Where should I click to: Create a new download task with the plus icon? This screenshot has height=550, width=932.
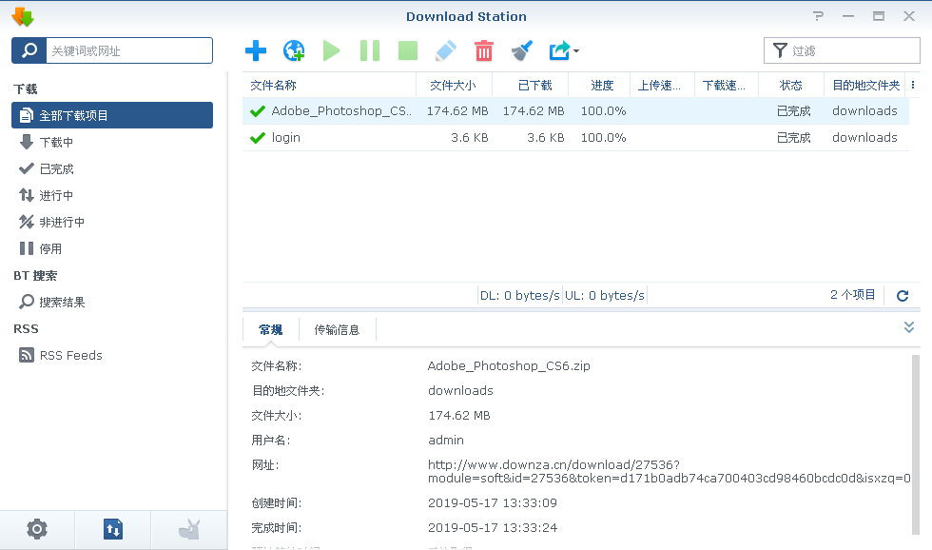tap(256, 50)
